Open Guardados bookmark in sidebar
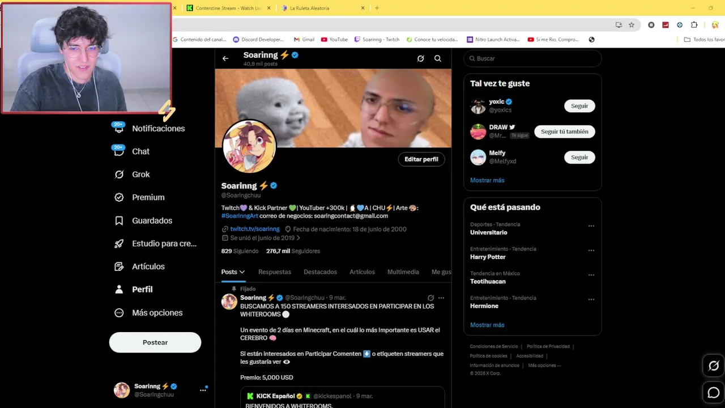 119,220
